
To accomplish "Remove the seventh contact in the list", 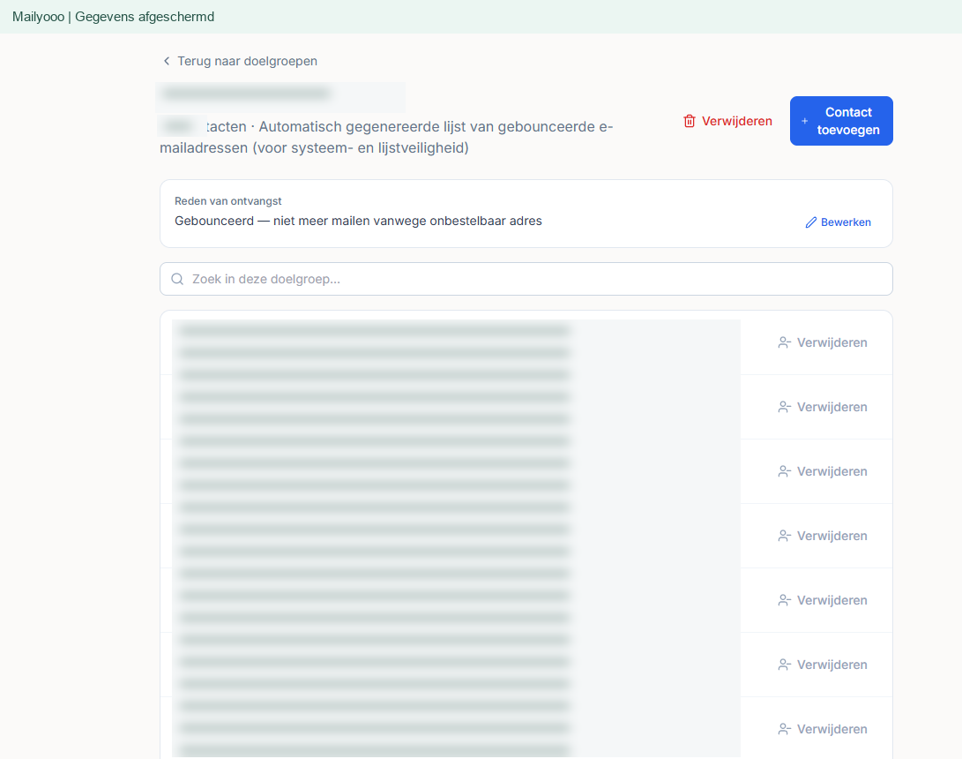I will click(823, 730).
